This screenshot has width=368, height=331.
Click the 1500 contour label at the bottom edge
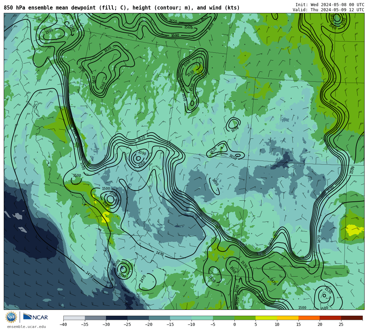[302, 308]
